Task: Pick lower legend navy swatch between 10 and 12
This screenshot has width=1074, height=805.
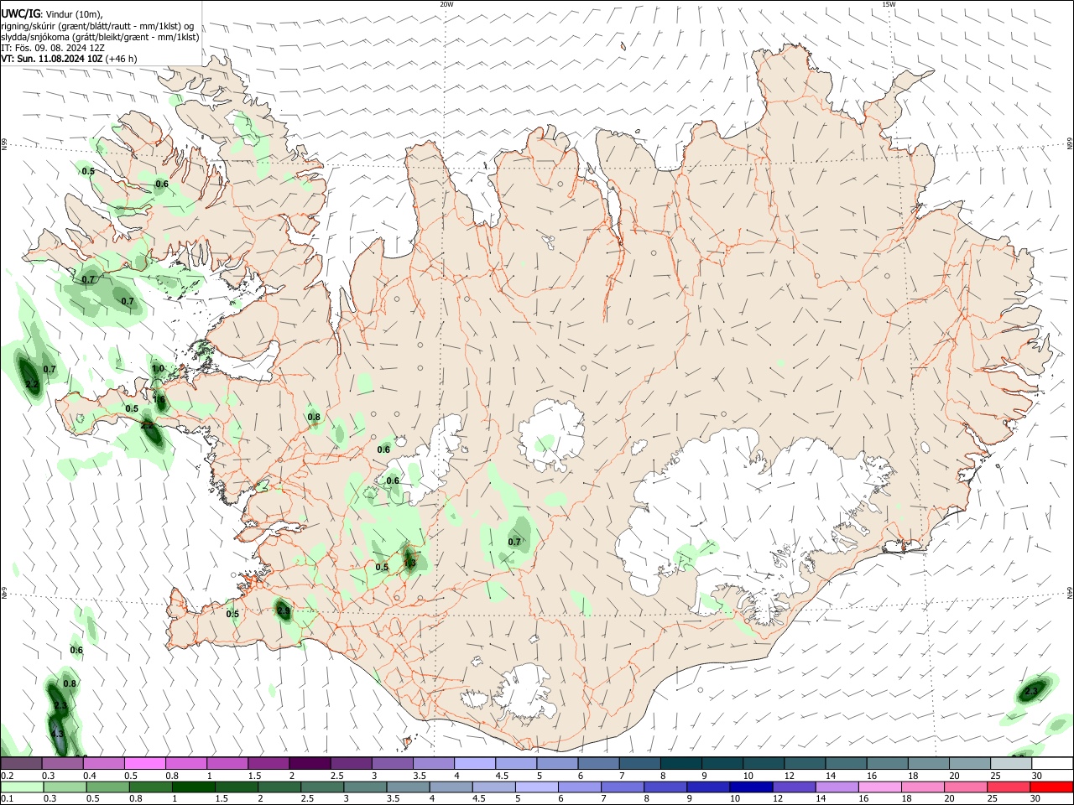Action: 752,787
